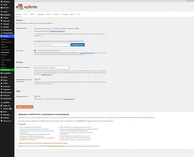Open the Site Kit sidebar icon
This screenshot has height=157, width=194.
[x=2, y=5]
